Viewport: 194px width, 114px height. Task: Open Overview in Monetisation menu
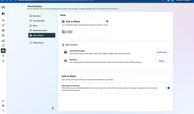[42, 16]
